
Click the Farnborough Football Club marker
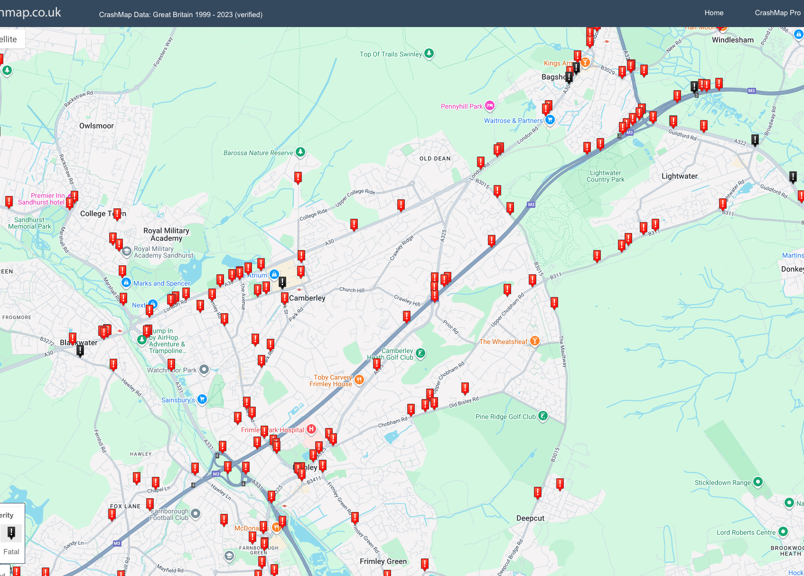195,513
